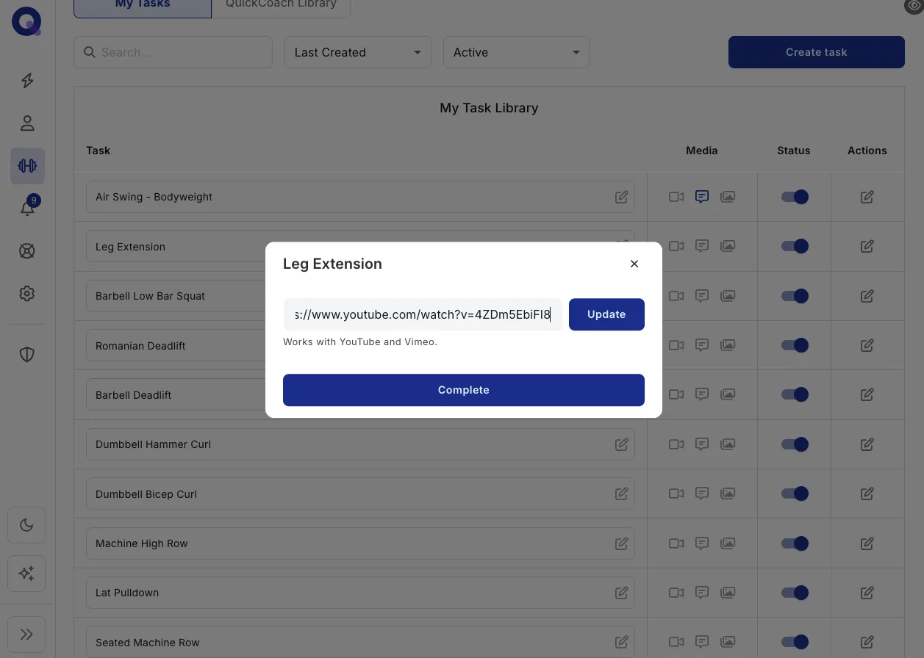
Task: Open the sparkles AI icon in sidebar
Action: point(26,574)
